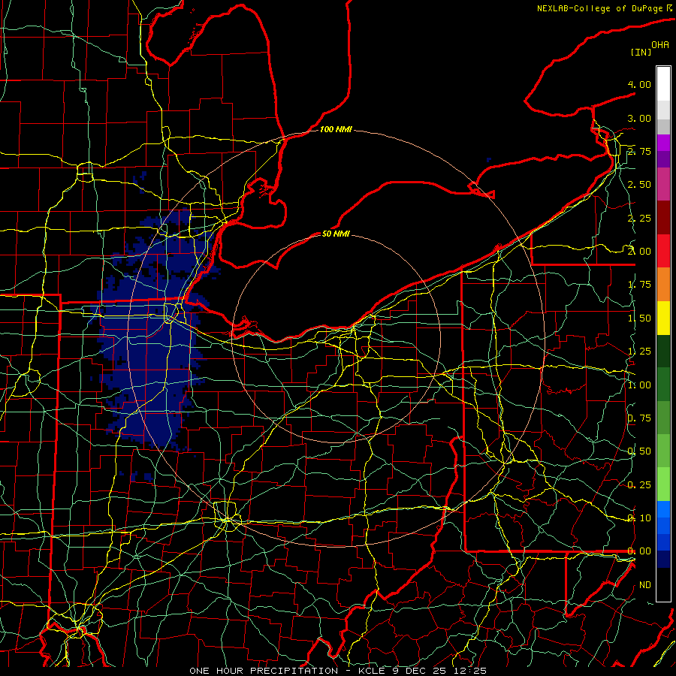Click the 0.75 legend value
The image size is (676, 676).
639,418
